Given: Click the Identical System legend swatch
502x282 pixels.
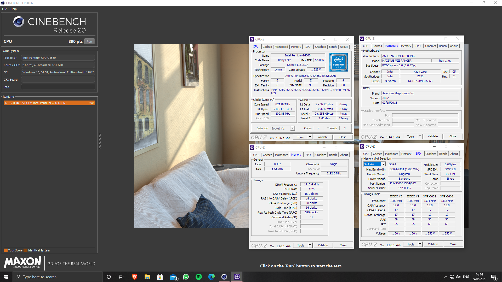Looking at the screenshot, I should coord(25,250).
